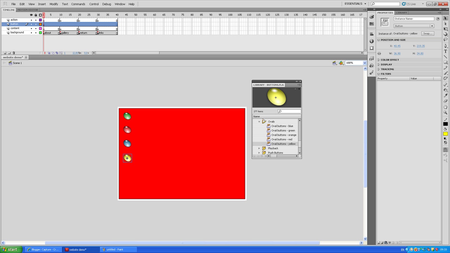Expand the Playback folder in library

pyautogui.click(x=259, y=148)
